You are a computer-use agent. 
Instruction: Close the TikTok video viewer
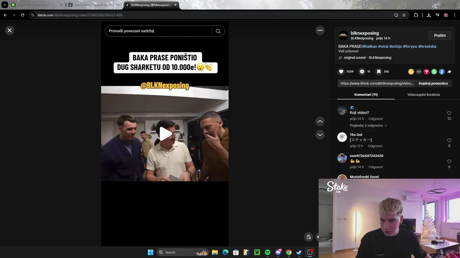tap(10, 30)
